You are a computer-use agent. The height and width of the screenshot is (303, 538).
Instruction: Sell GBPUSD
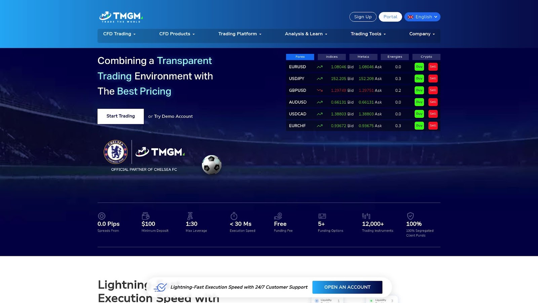[433, 90]
